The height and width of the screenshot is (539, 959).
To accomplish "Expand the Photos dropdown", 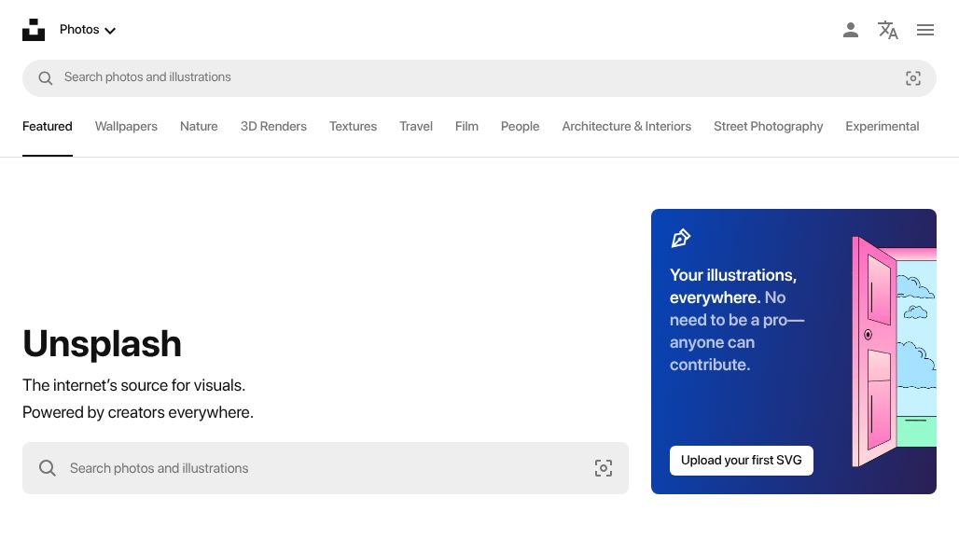I will coord(88,30).
